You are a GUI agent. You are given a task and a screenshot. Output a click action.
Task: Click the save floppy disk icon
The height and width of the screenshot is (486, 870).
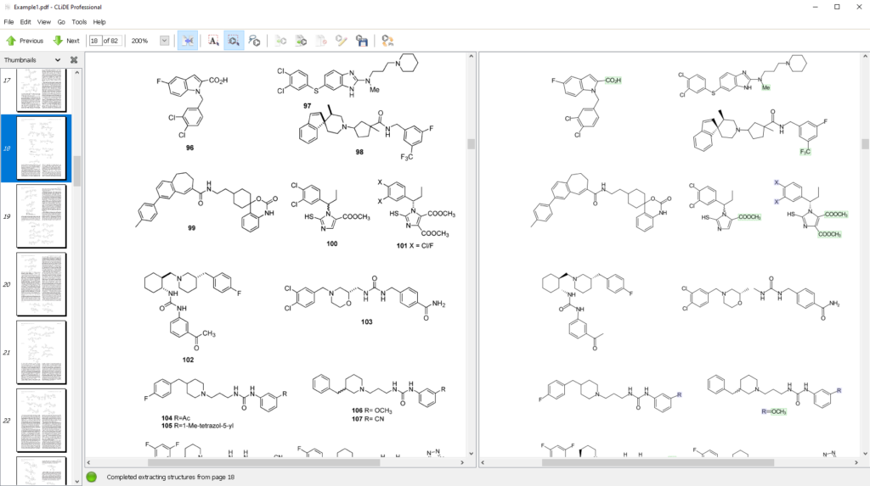pyautogui.click(x=362, y=41)
